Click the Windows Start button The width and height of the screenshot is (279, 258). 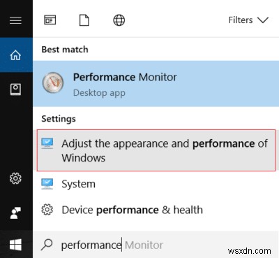tap(15, 245)
